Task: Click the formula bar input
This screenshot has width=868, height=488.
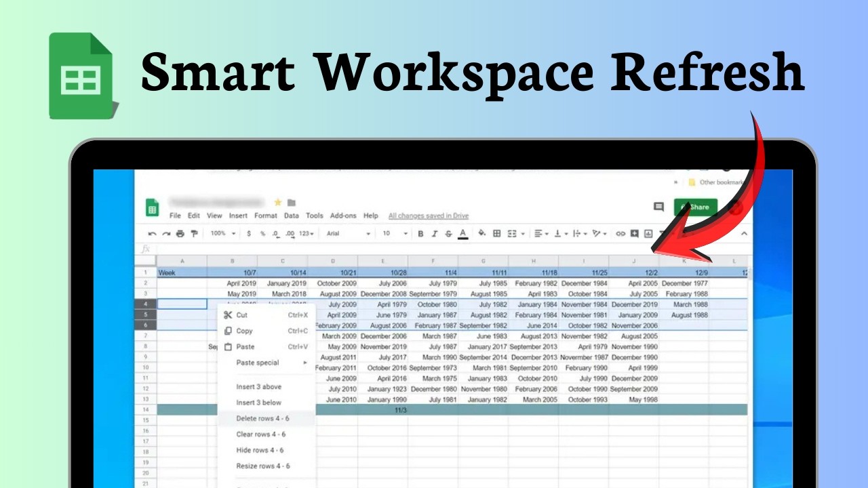Action: tap(451, 249)
